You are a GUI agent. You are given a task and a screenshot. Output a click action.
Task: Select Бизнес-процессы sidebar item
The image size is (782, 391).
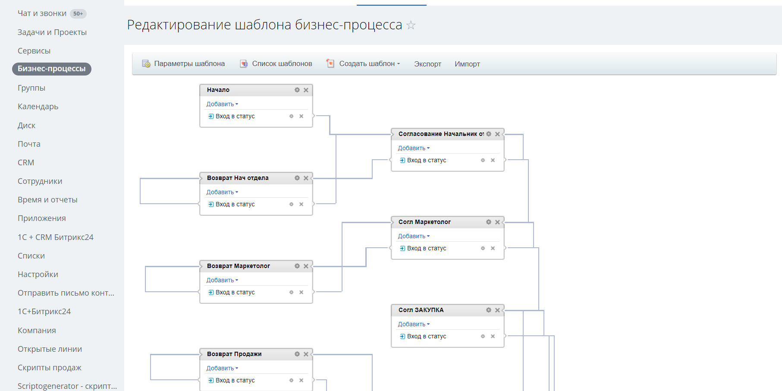[52, 69]
